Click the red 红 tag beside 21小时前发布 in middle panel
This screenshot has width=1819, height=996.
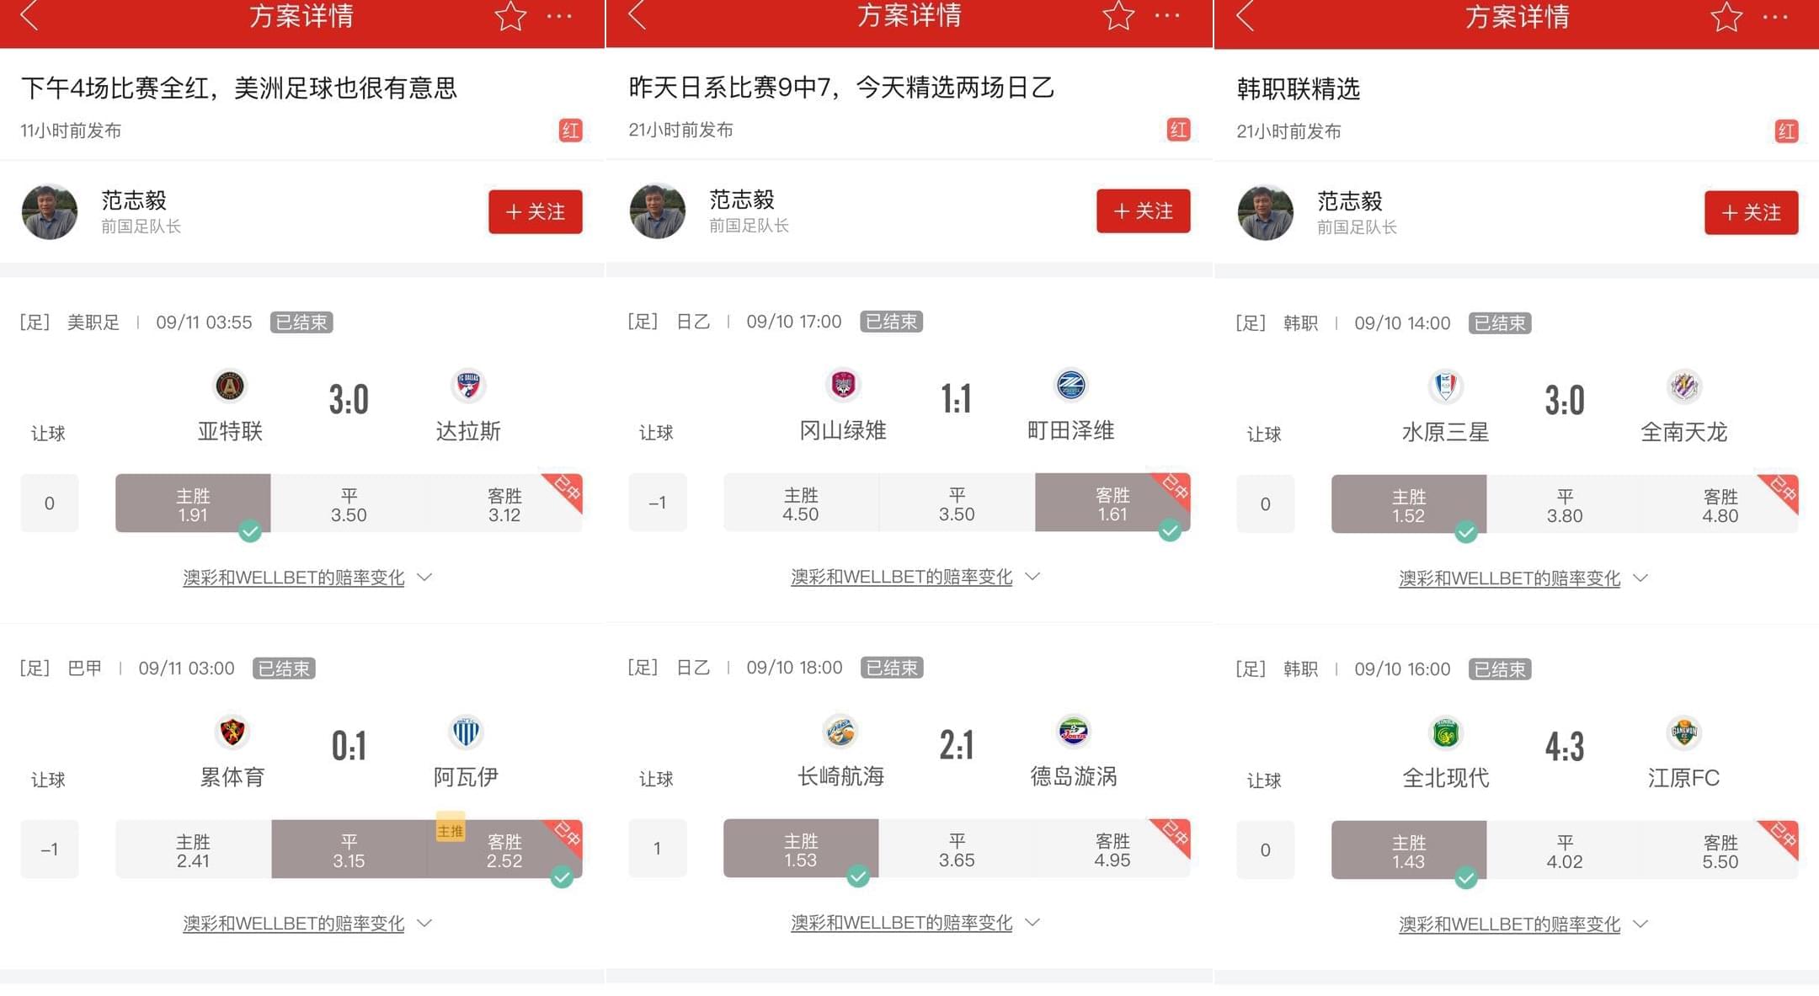tap(1178, 130)
